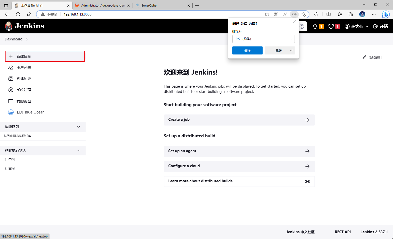Open the Bing chat sidebar icon

pos(386,14)
